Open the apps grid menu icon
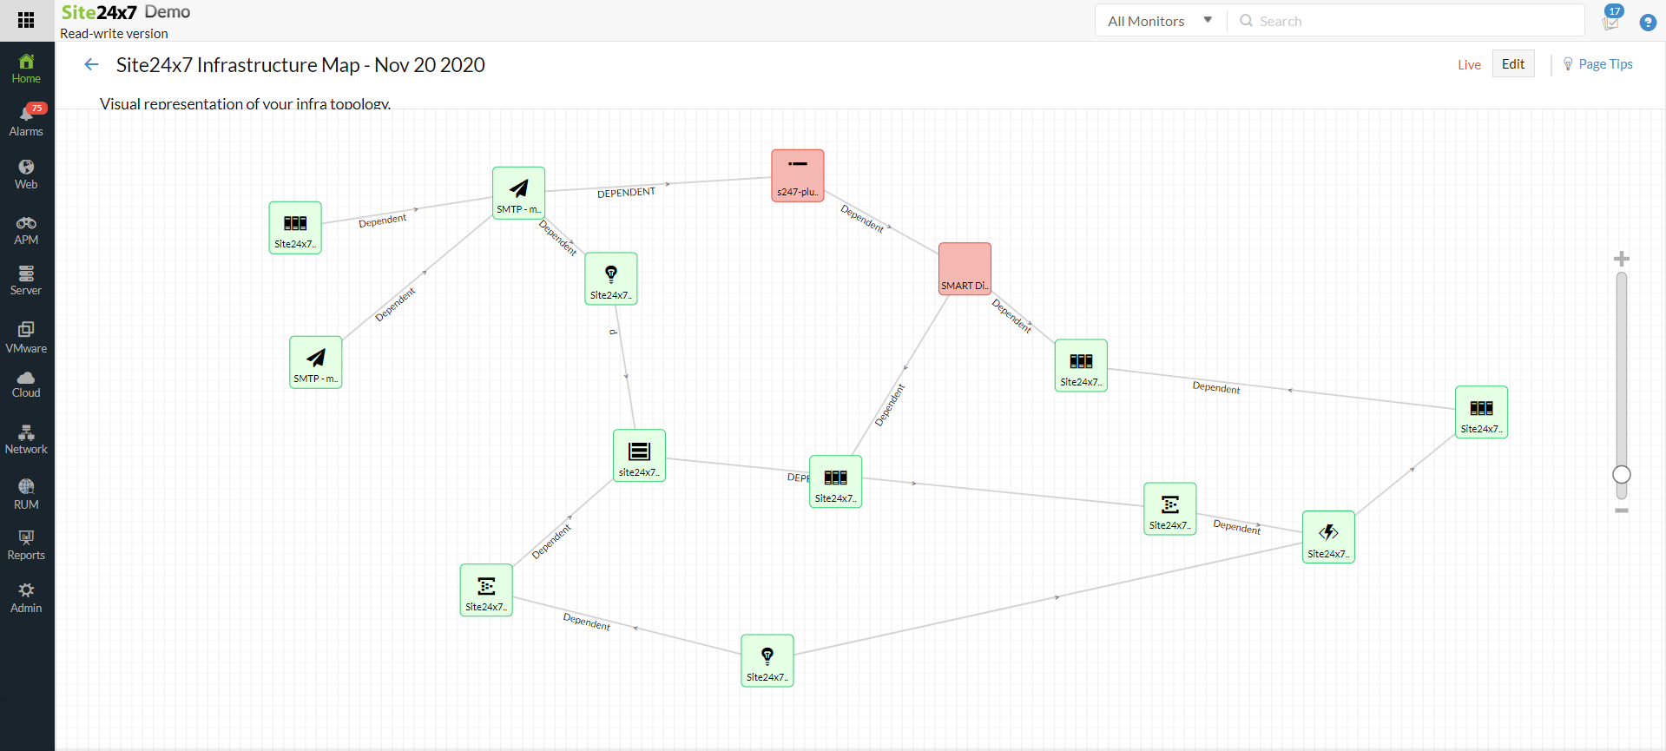The image size is (1666, 751). [x=26, y=20]
